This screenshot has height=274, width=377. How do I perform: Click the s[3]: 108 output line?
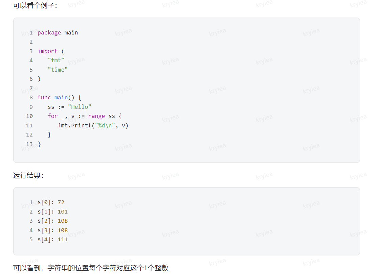(x=52, y=230)
